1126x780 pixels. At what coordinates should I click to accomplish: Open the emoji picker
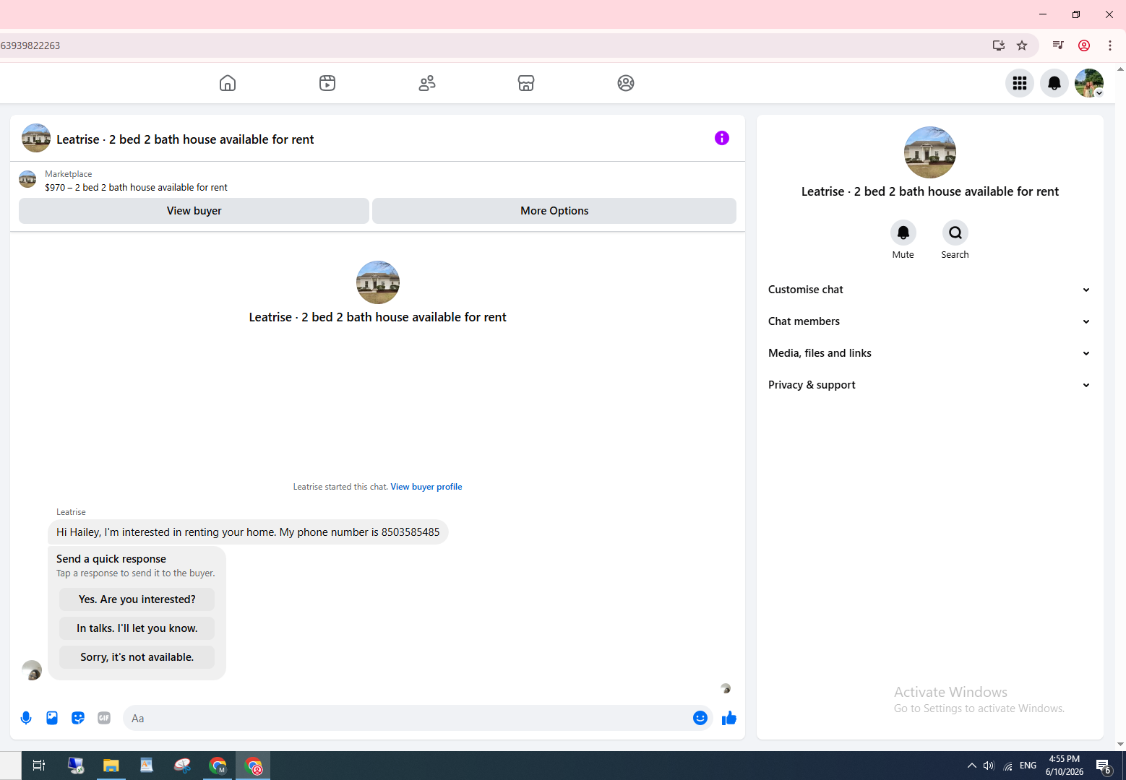700,718
